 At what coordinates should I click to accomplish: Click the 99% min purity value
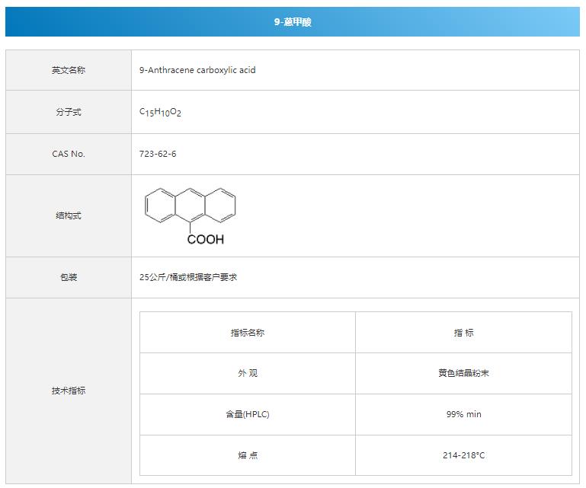(x=463, y=415)
